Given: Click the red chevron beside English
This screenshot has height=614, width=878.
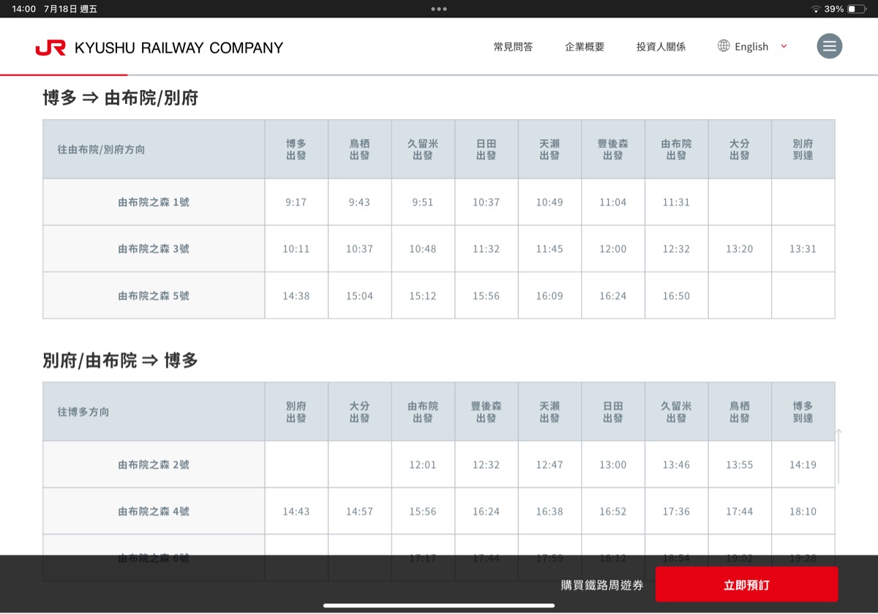Looking at the screenshot, I should (784, 46).
